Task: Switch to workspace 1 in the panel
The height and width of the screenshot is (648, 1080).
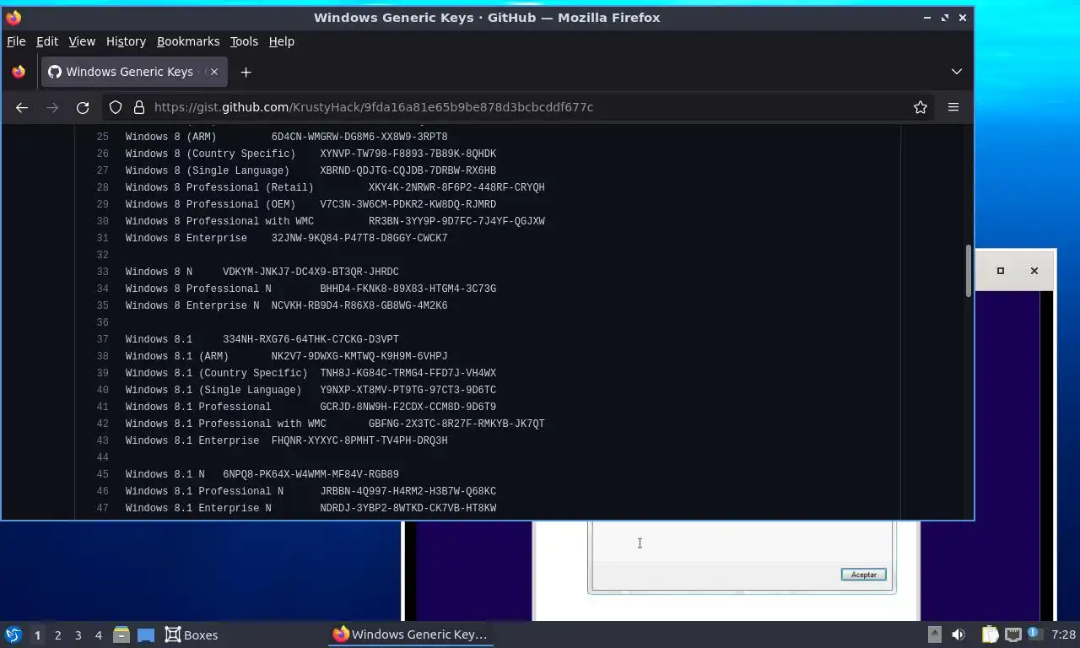Action: point(37,634)
